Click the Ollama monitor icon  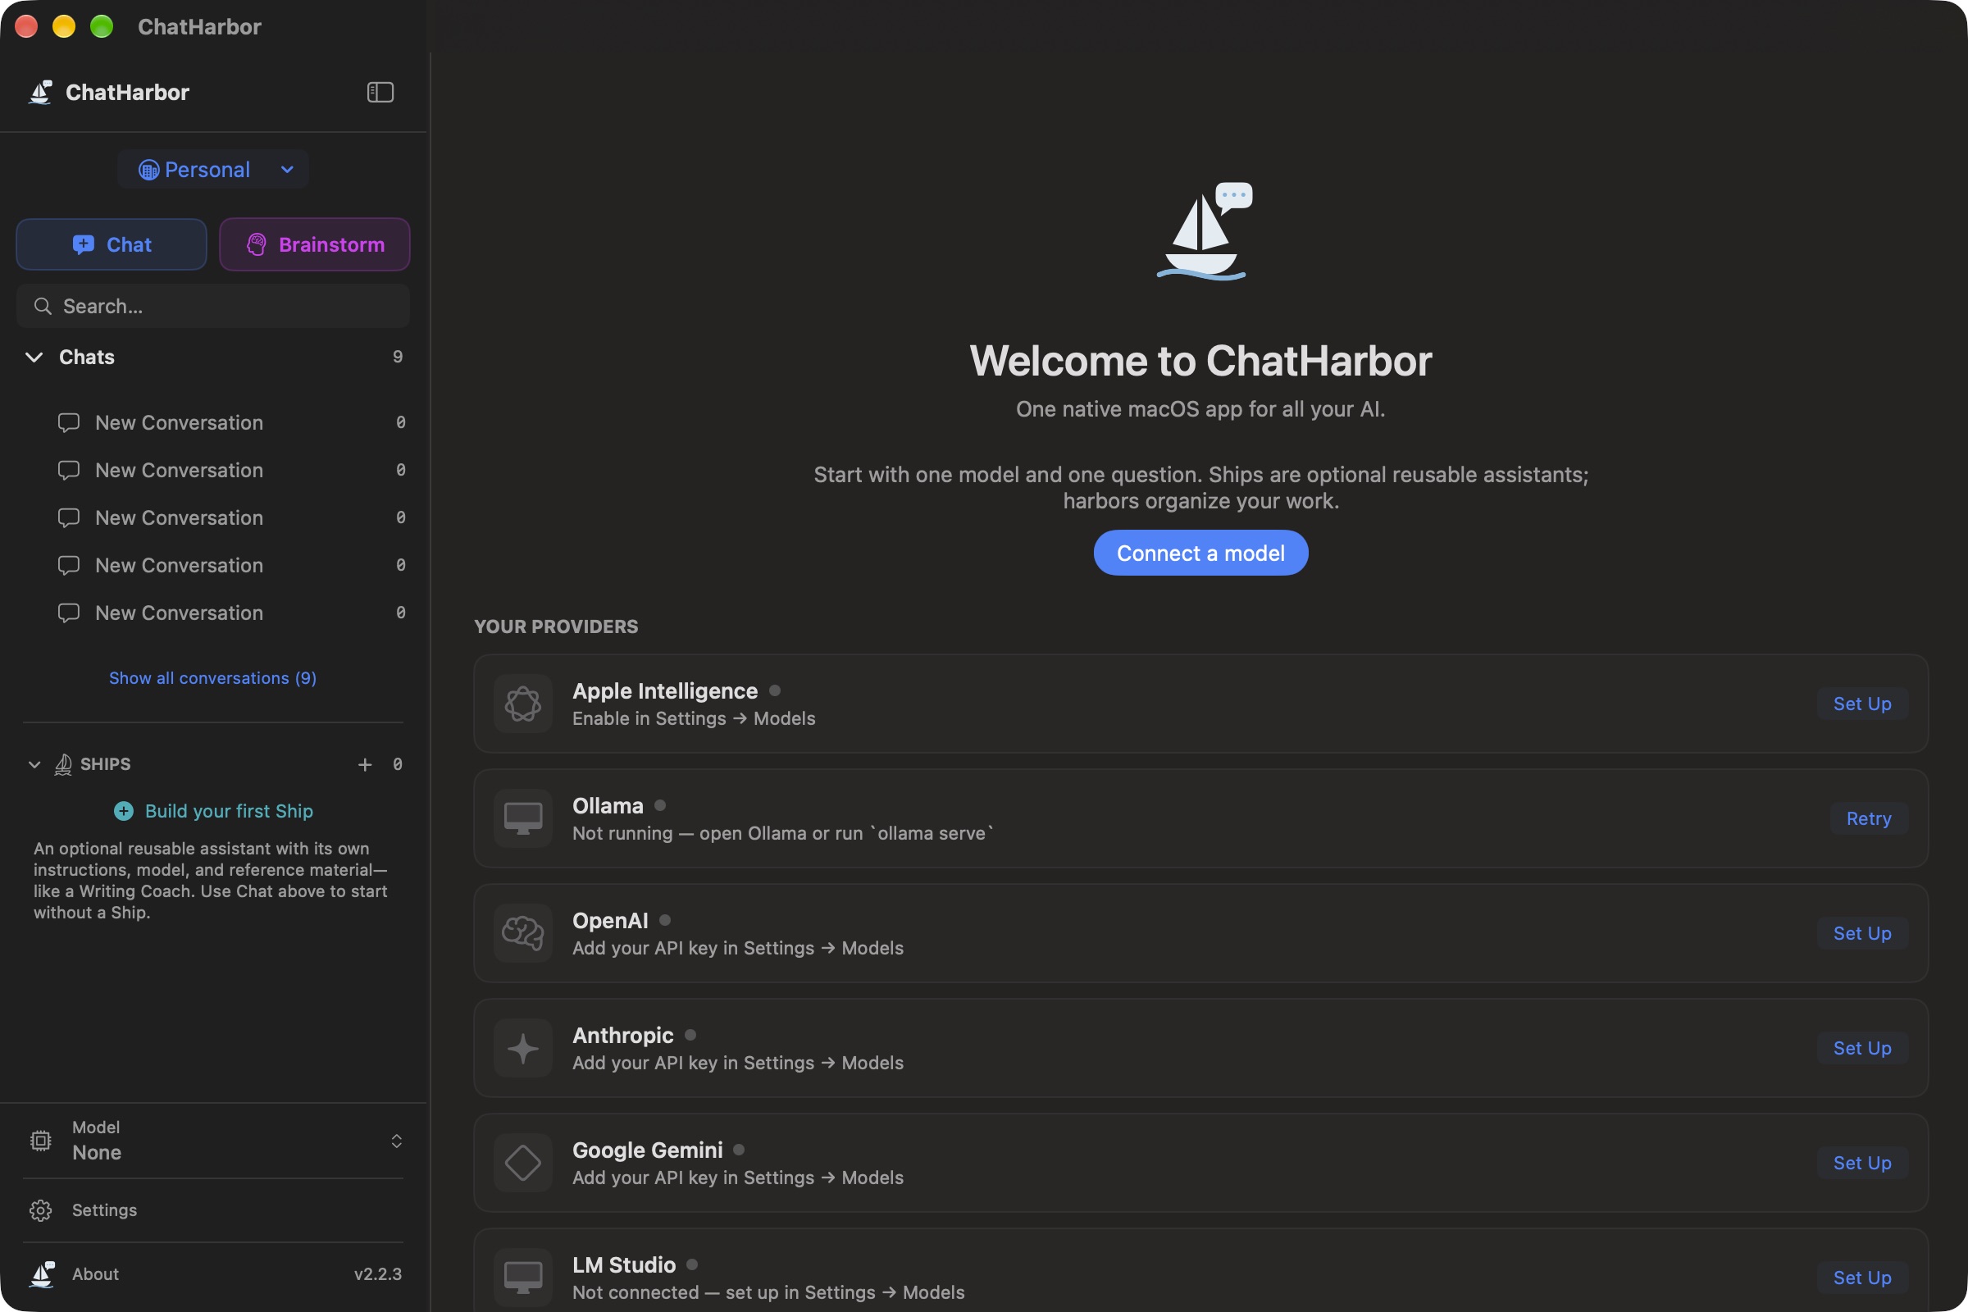tap(523, 818)
